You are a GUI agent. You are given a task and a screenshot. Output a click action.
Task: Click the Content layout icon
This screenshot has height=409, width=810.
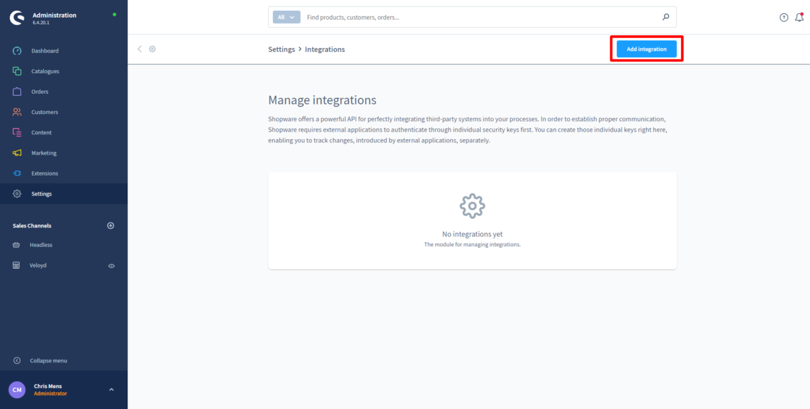18,132
